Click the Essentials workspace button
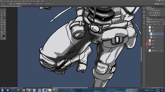 coord(159,4)
